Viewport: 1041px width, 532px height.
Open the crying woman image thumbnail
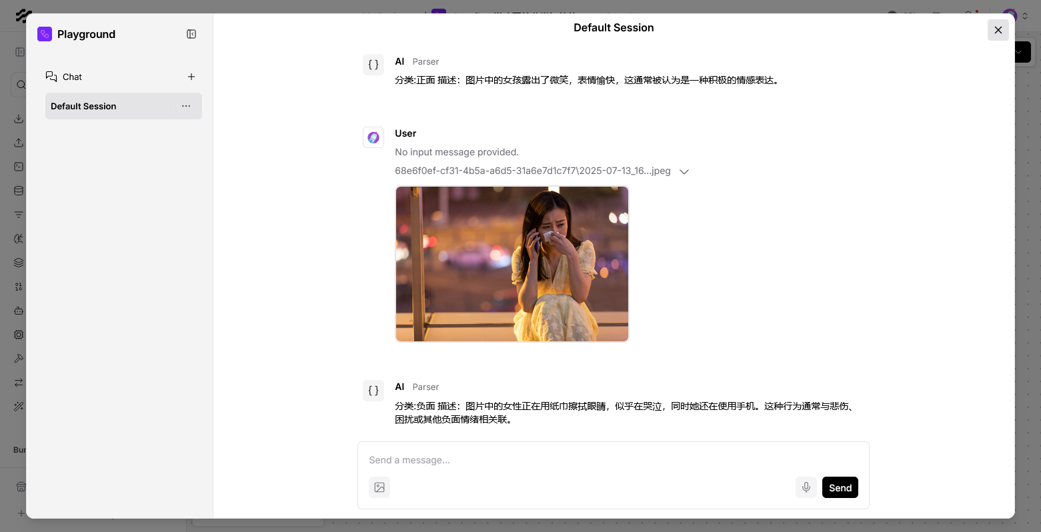coord(512,264)
